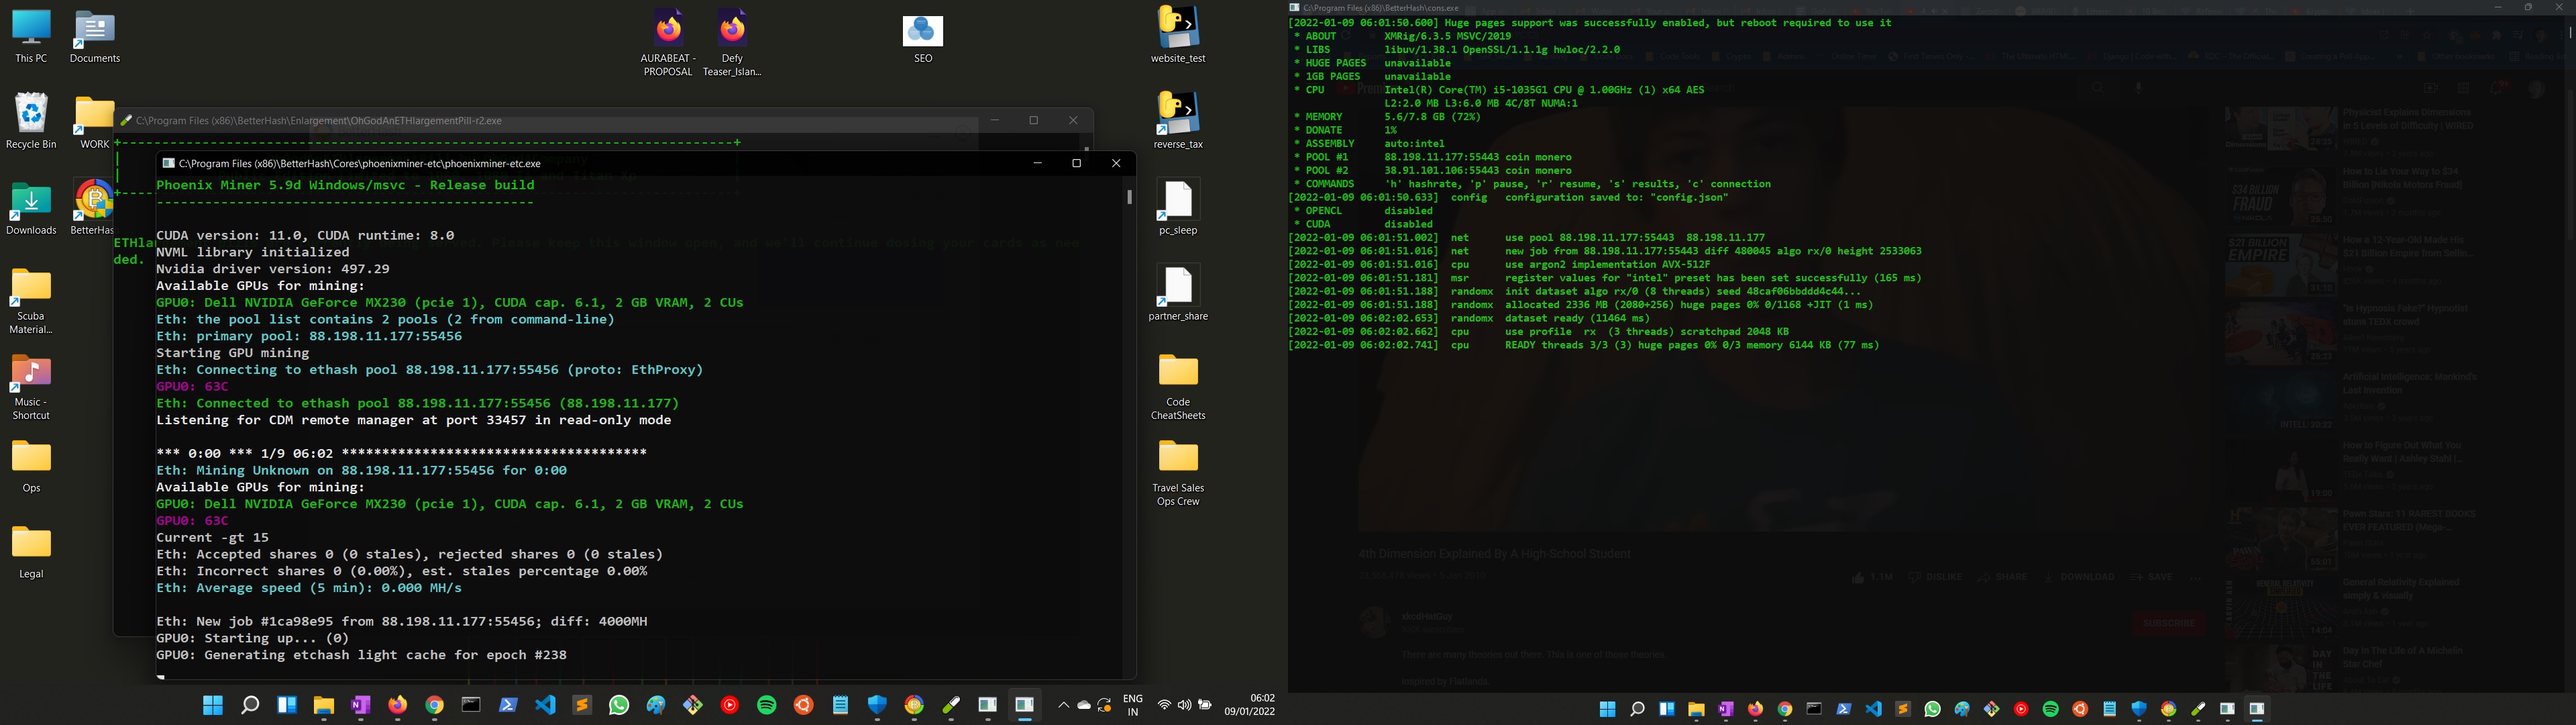Click the "POOL #2" line in conss.exe
This screenshot has width=2576, height=725.
pos(1432,171)
